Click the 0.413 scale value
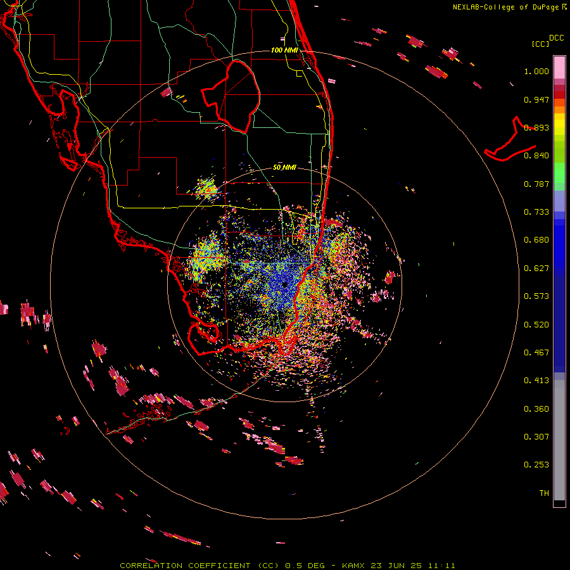Viewport: 570px width, 570px height. click(x=536, y=381)
